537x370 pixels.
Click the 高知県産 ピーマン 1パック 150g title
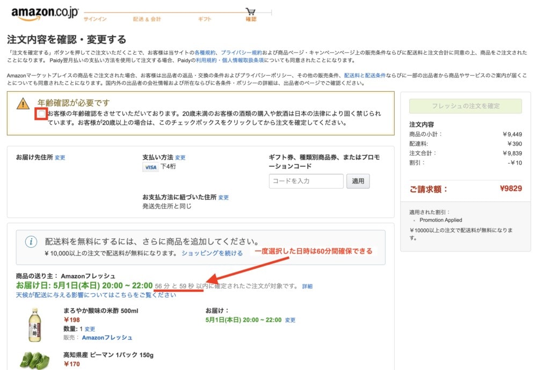[x=108, y=355]
